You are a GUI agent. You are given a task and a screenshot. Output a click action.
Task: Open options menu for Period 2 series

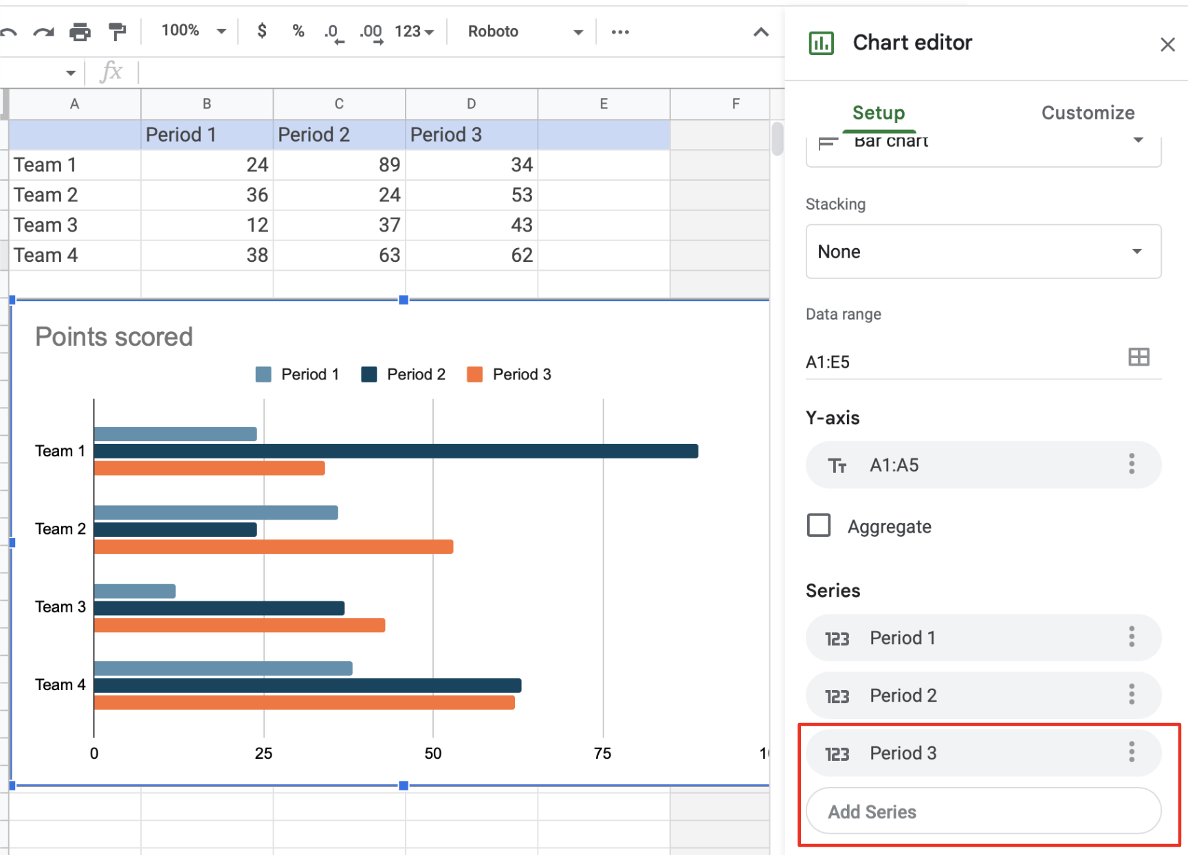point(1131,695)
